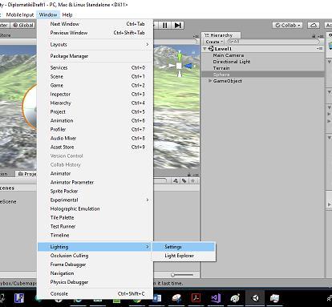The image size is (332, 307).
Task: Expand the Lighting submenu
Action: point(95,247)
